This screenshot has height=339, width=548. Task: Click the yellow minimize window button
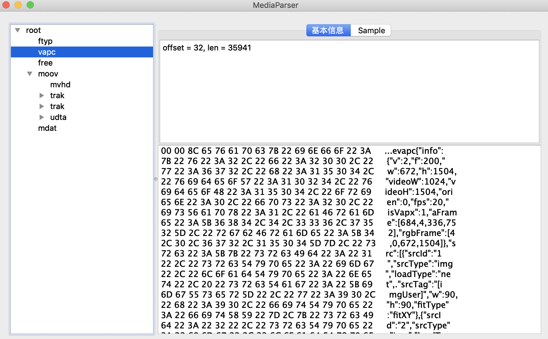click(18, 5)
